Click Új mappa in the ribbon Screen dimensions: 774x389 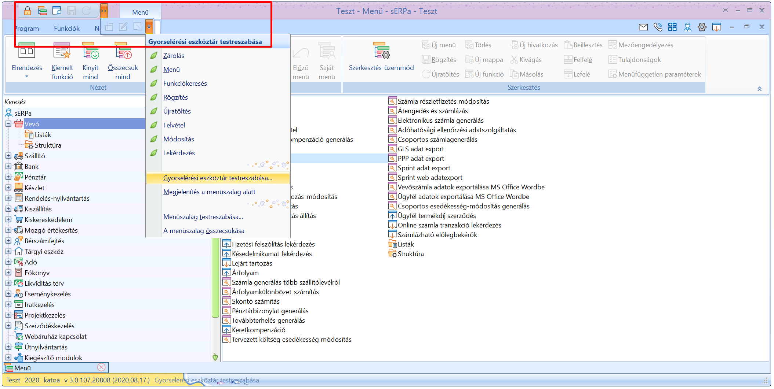(484, 60)
